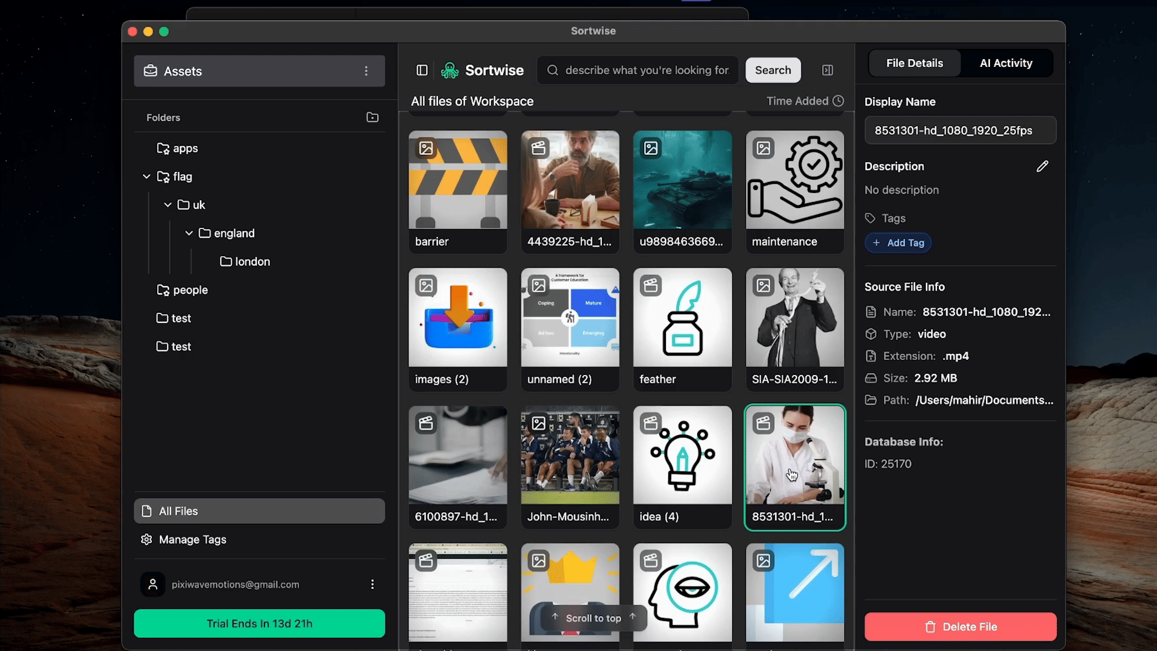Click the video badge on idea (4)
Image resolution: width=1157 pixels, height=651 pixels.
pos(651,423)
